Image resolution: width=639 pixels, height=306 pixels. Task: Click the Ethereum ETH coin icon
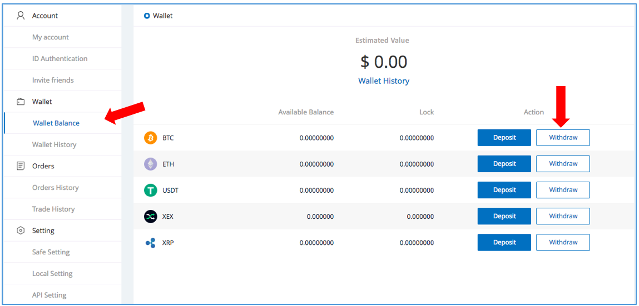coord(151,164)
